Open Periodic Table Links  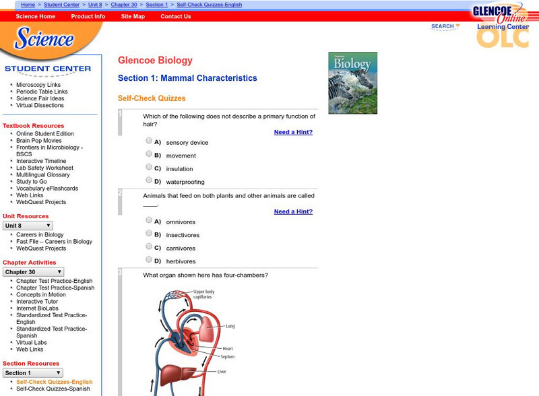pos(42,92)
